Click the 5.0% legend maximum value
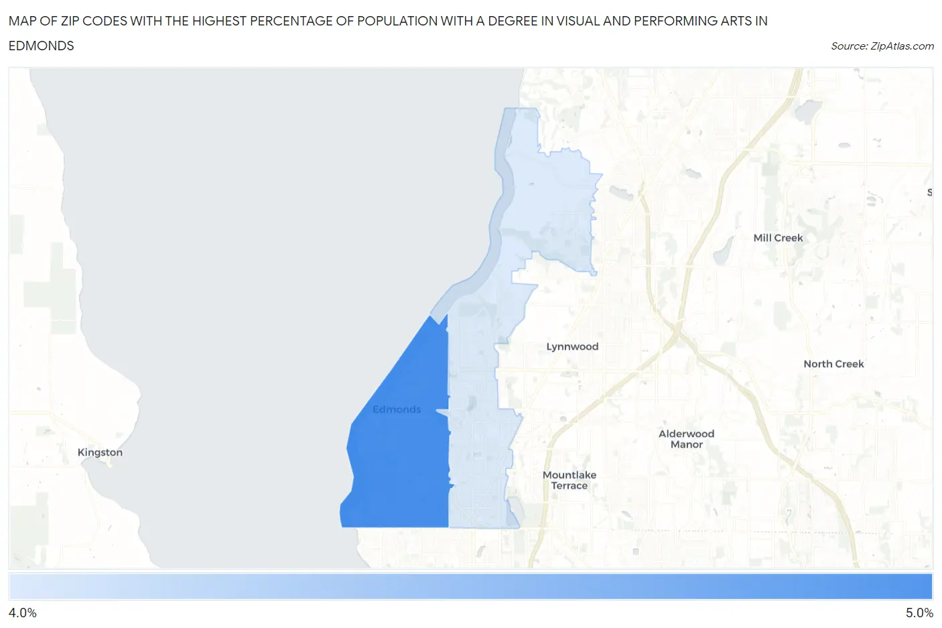The image size is (942, 628). (919, 613)
